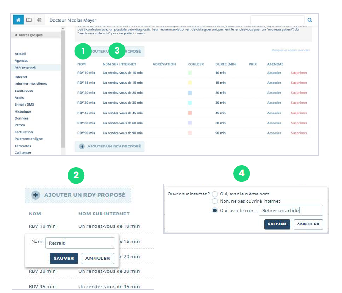The width and height of the screenshot is (342, 293).
Task: Click plus icon on bottom Ajouter un RDV proposé
Action: (x=82, y=146)
